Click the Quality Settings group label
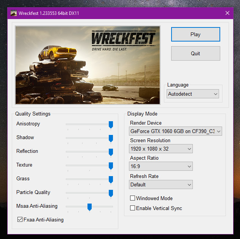 point(33,114)
